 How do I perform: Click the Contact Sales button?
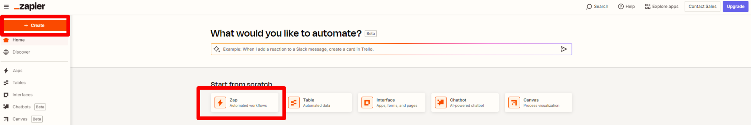702,6
